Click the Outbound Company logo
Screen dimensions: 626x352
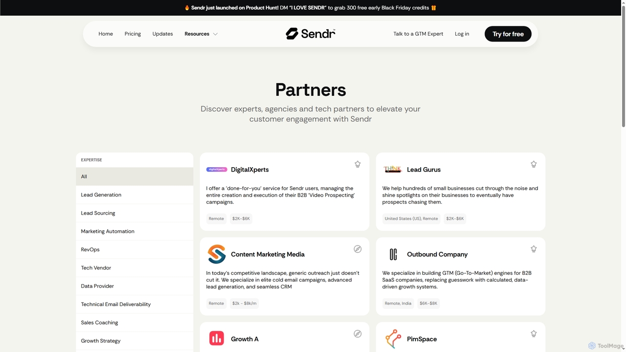click(392, 254)
